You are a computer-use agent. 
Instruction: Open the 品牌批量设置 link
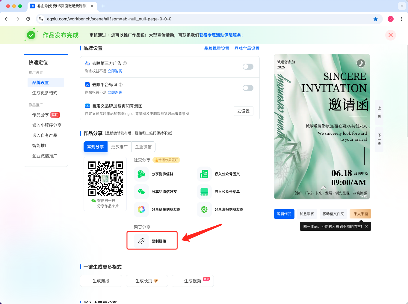217,48
